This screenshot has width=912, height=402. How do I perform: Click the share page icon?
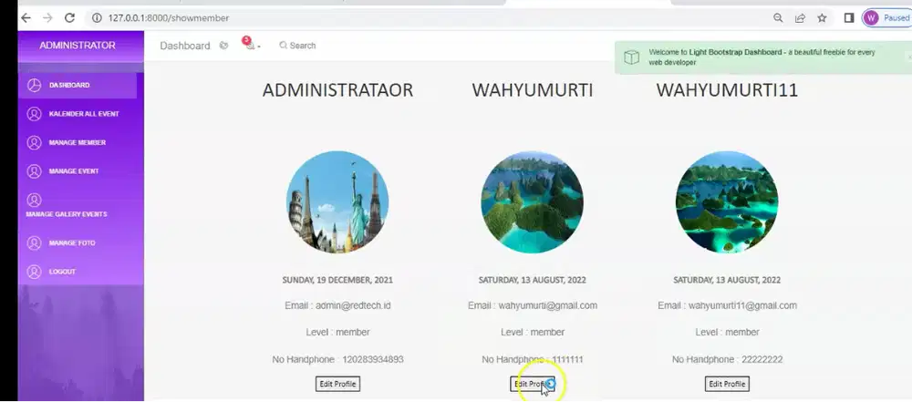(800, 18)
